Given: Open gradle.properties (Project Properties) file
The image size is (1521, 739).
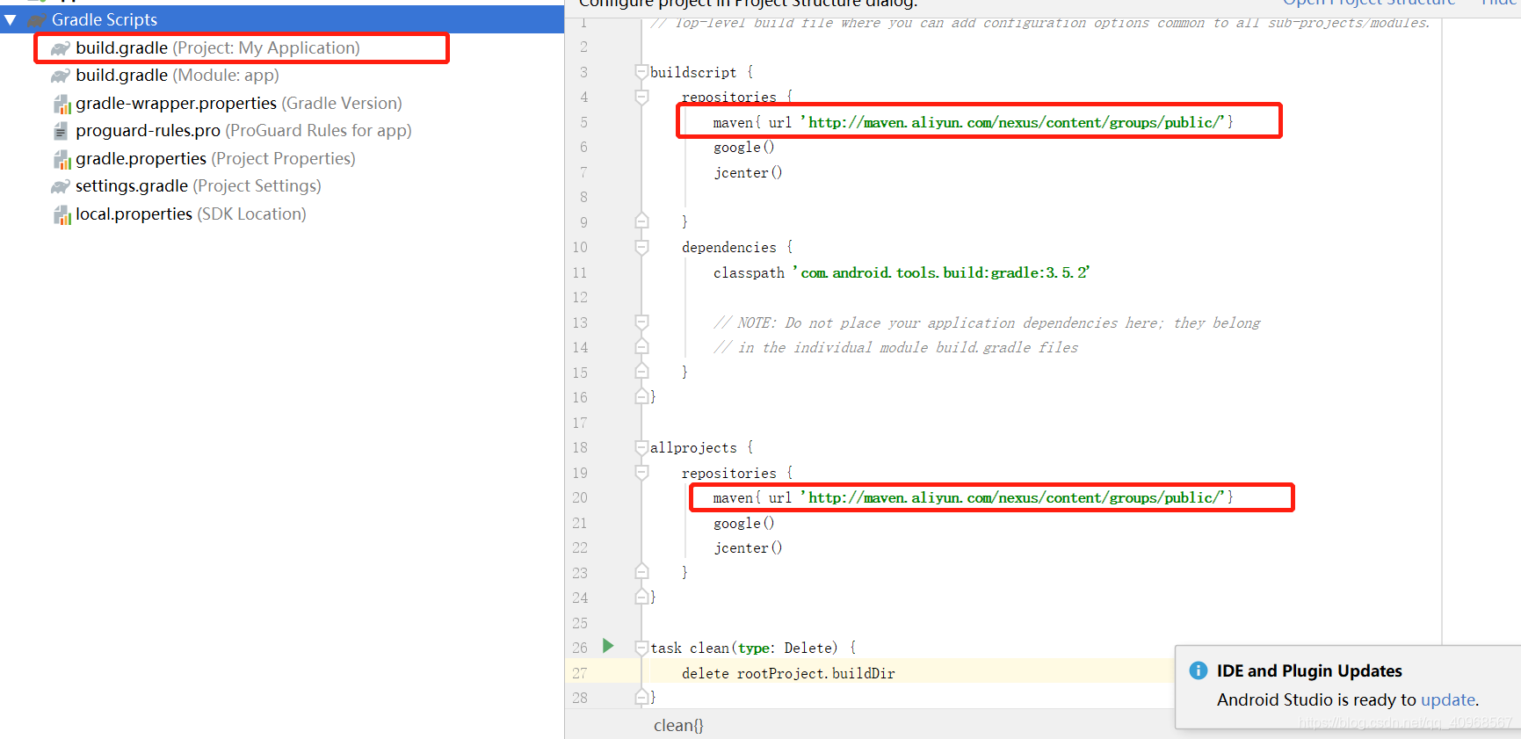Looking at the screenshot, I should pyautogui.click(x=215, y=158).
